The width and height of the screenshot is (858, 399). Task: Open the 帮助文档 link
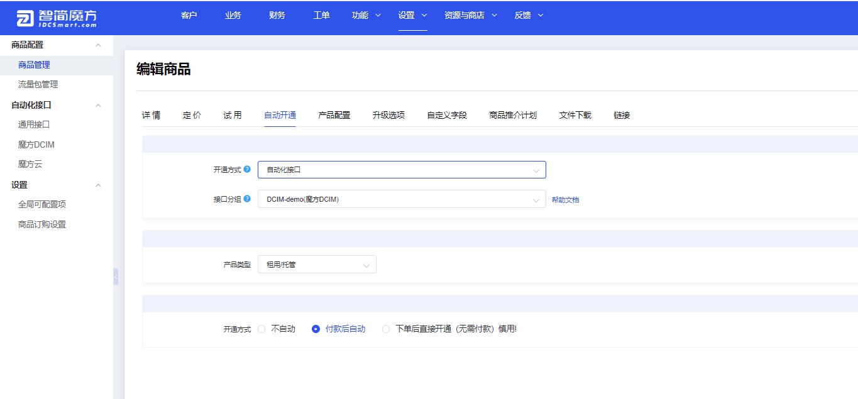click(x=565, y=200)
